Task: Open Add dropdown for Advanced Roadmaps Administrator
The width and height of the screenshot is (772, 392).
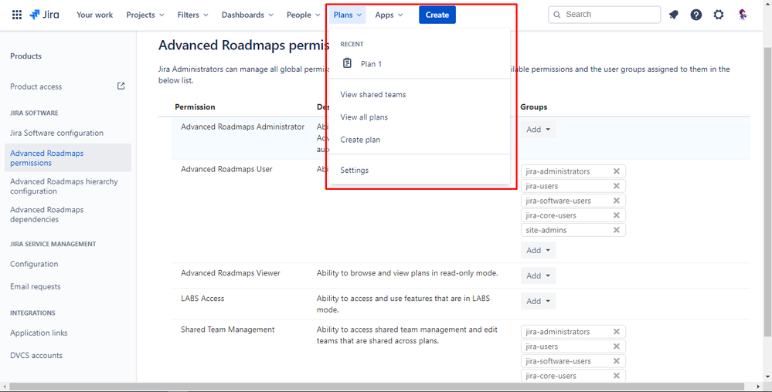Action: (x=538, y=130)
